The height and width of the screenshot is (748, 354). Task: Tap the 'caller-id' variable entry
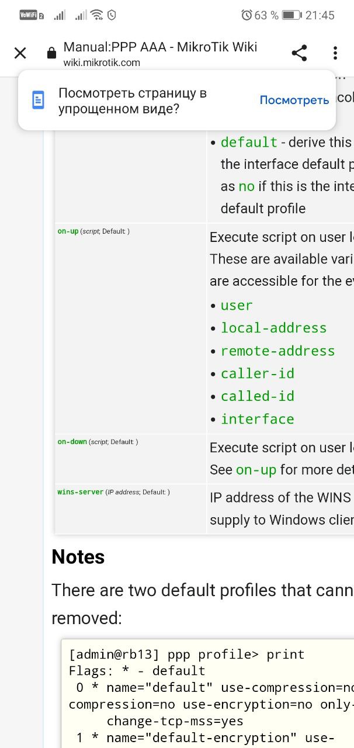click(257, 373)
